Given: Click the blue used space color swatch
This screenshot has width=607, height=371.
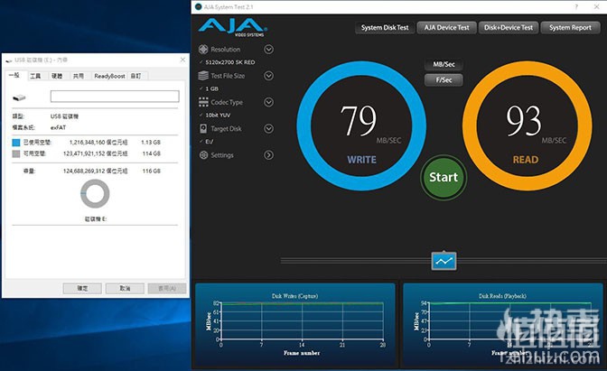Looking at the screenshot, I should [16, 143].
